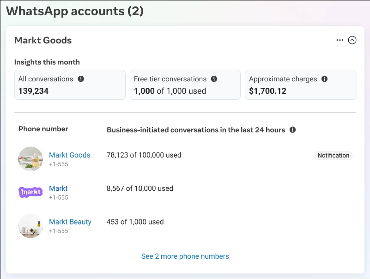Select the Markt Beauty profile picture

[30, 225]
